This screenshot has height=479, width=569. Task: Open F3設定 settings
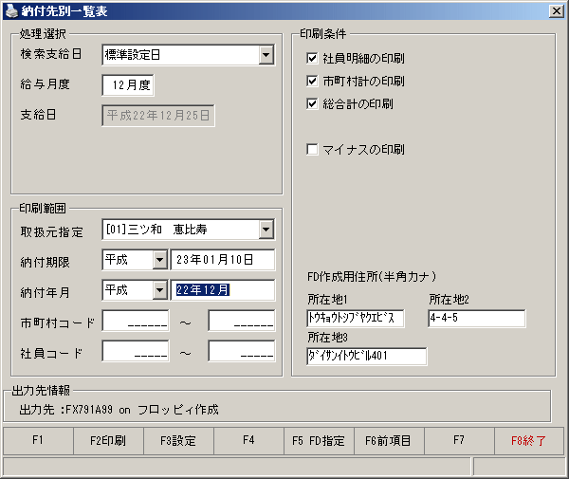click(178, 440)
